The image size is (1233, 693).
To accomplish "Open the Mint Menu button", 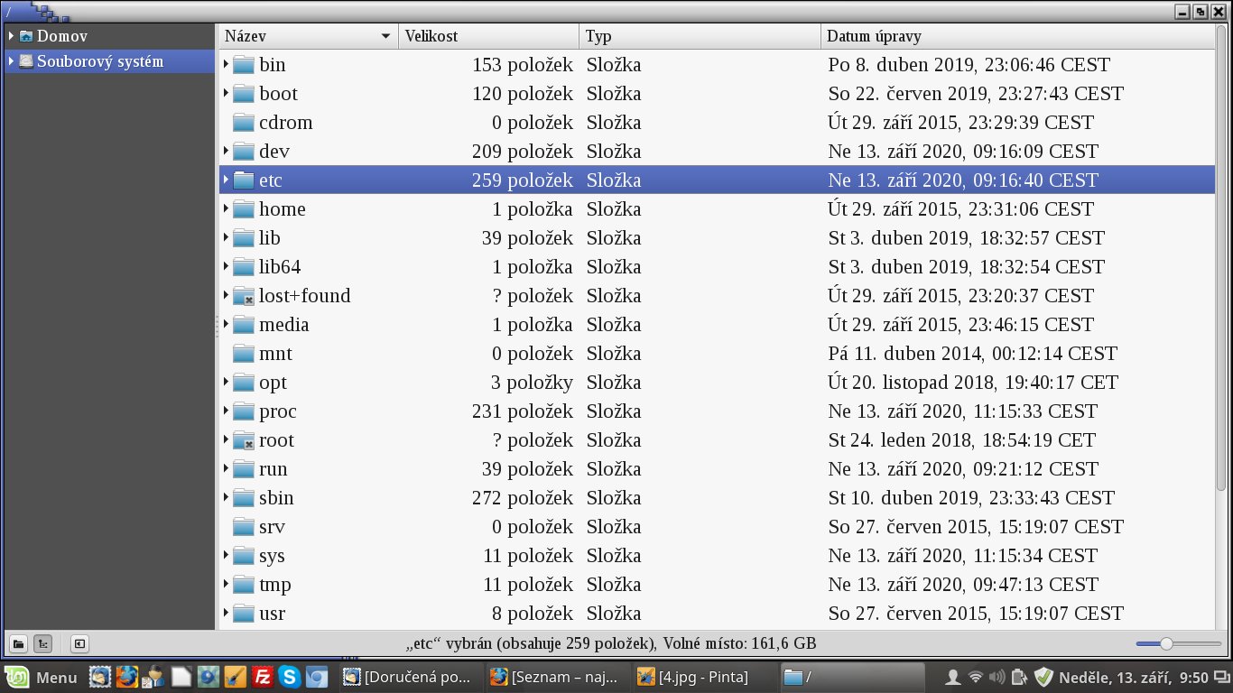I will 43,677.
